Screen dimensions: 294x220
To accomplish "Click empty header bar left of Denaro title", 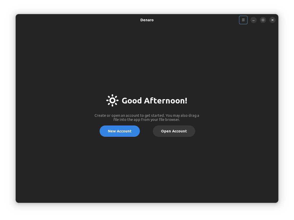I will tap(77, 20).
